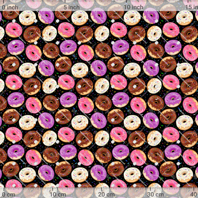The image size is (198, 198).
Task: Select the "10 cm" ruler label
Action: point(58,195)
